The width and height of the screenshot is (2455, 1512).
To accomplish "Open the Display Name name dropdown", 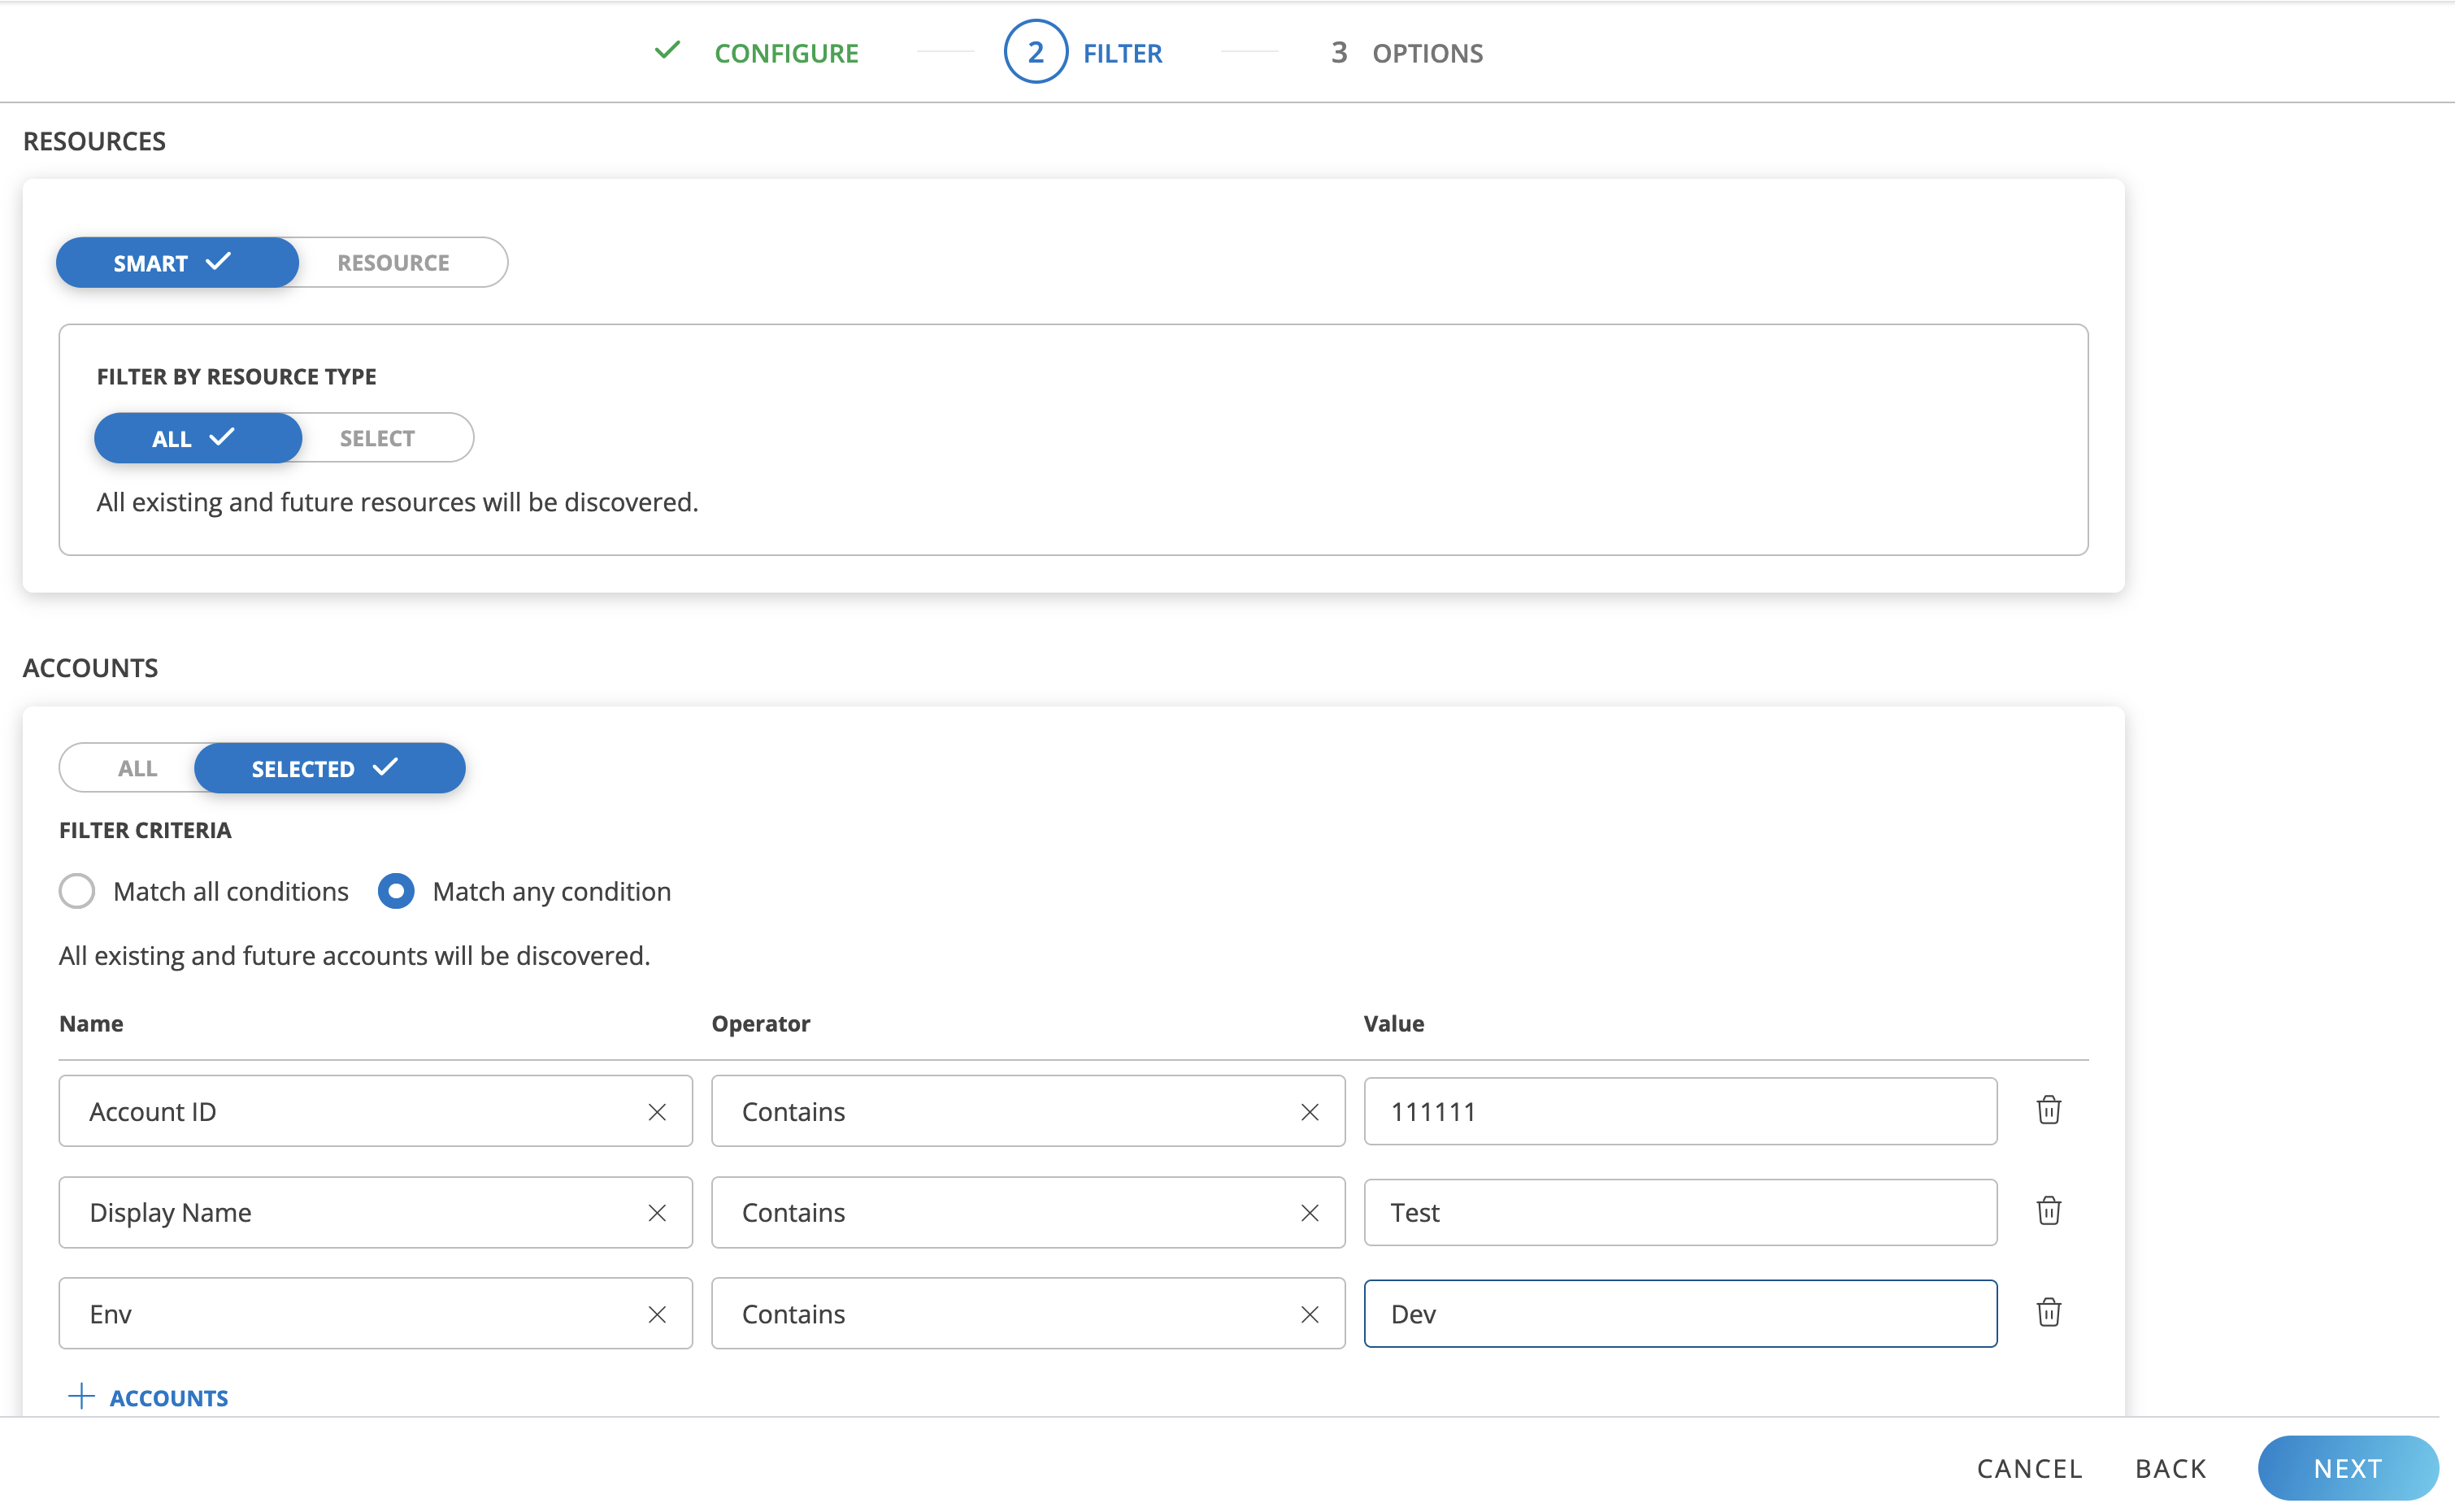I will click(x=350, y=1213).
